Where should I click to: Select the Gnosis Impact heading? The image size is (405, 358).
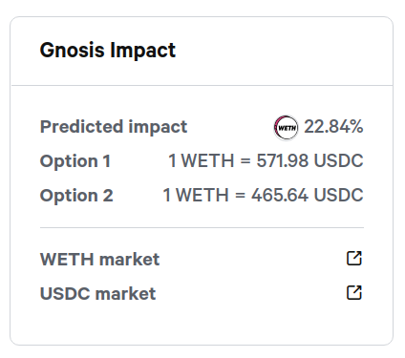click(x=108, y=51)
